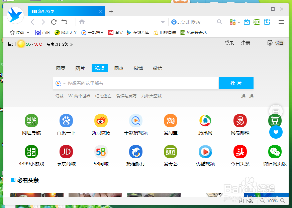Image resolution: width=292 pixels, height=208 pixels.
Task: Click the 注册 register link
Action: click(x=245, y=43)
